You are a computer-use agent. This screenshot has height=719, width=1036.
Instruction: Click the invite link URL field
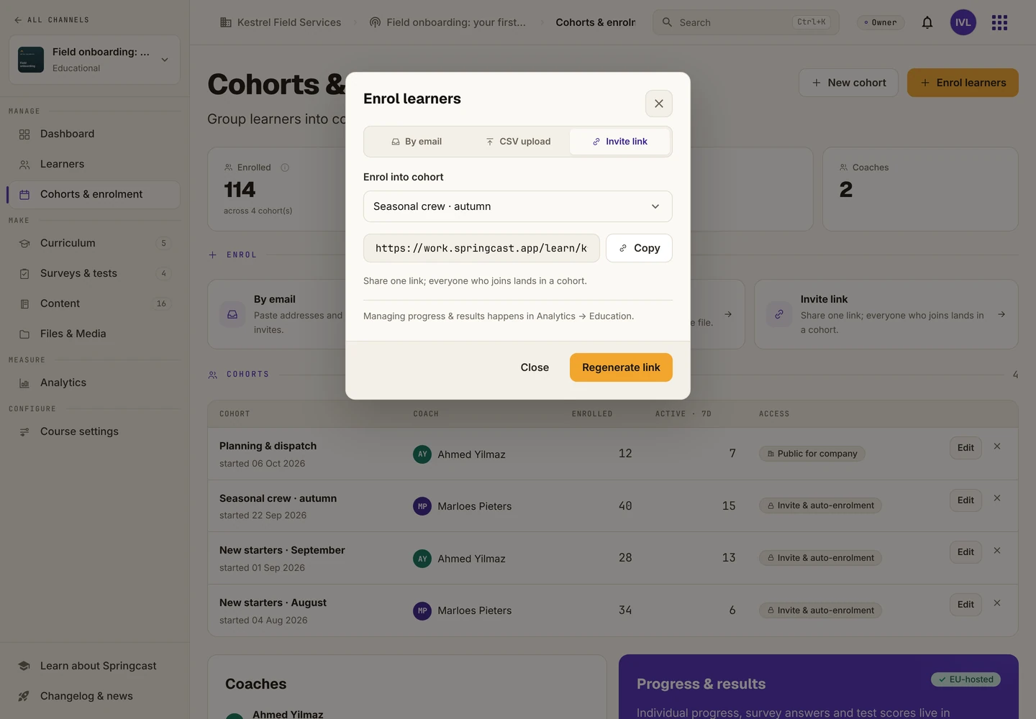tap(481, 248)
